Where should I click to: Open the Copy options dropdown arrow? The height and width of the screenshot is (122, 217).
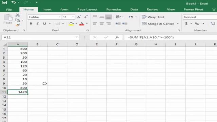[23, 20]
